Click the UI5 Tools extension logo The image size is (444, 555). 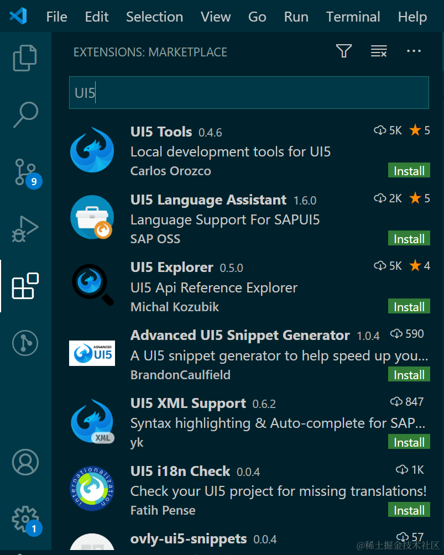pos(92,150)
